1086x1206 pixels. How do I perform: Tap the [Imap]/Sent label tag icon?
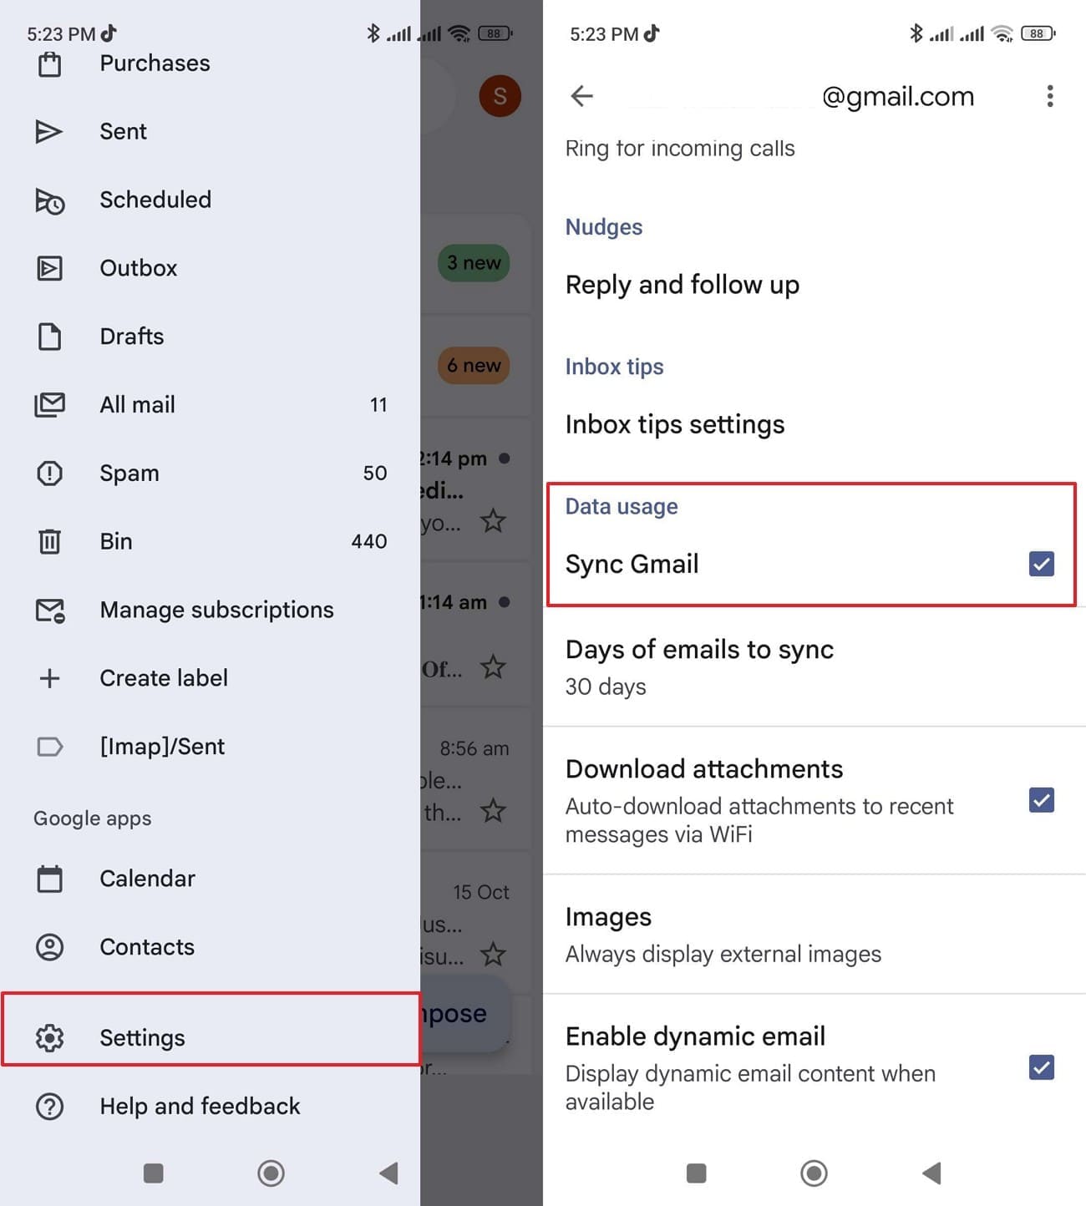click(49, 747)
